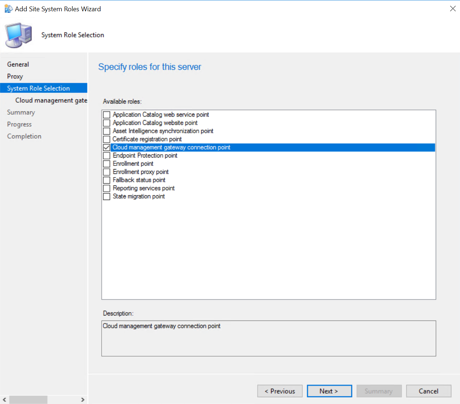
Task: Go to the General wizard step
Action: [18, 64]
